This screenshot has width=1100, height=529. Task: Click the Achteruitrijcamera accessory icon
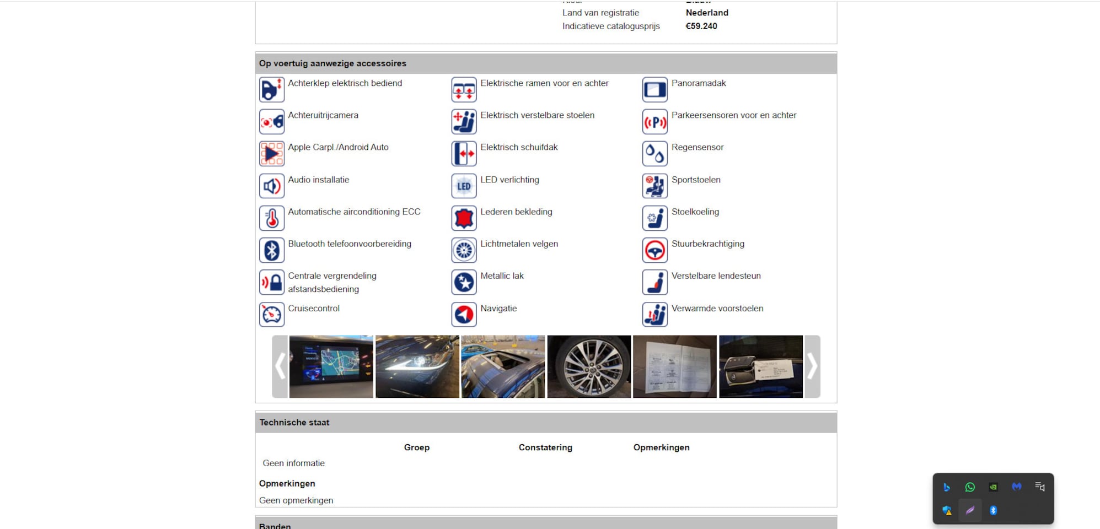(272, 122)
